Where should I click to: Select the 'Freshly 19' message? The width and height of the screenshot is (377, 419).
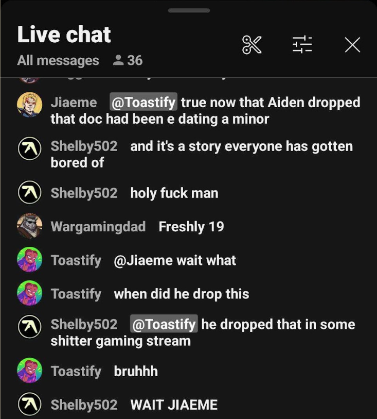[191, 227]
